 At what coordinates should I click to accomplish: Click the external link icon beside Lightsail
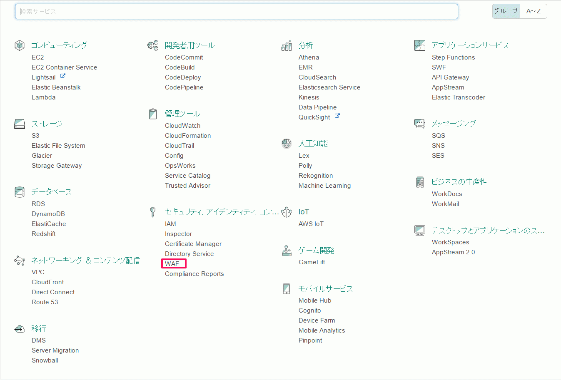point(63,76)
